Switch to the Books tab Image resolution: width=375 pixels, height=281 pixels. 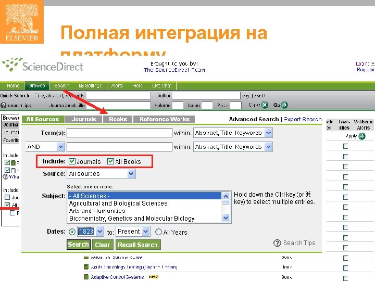tap(118, 119)
